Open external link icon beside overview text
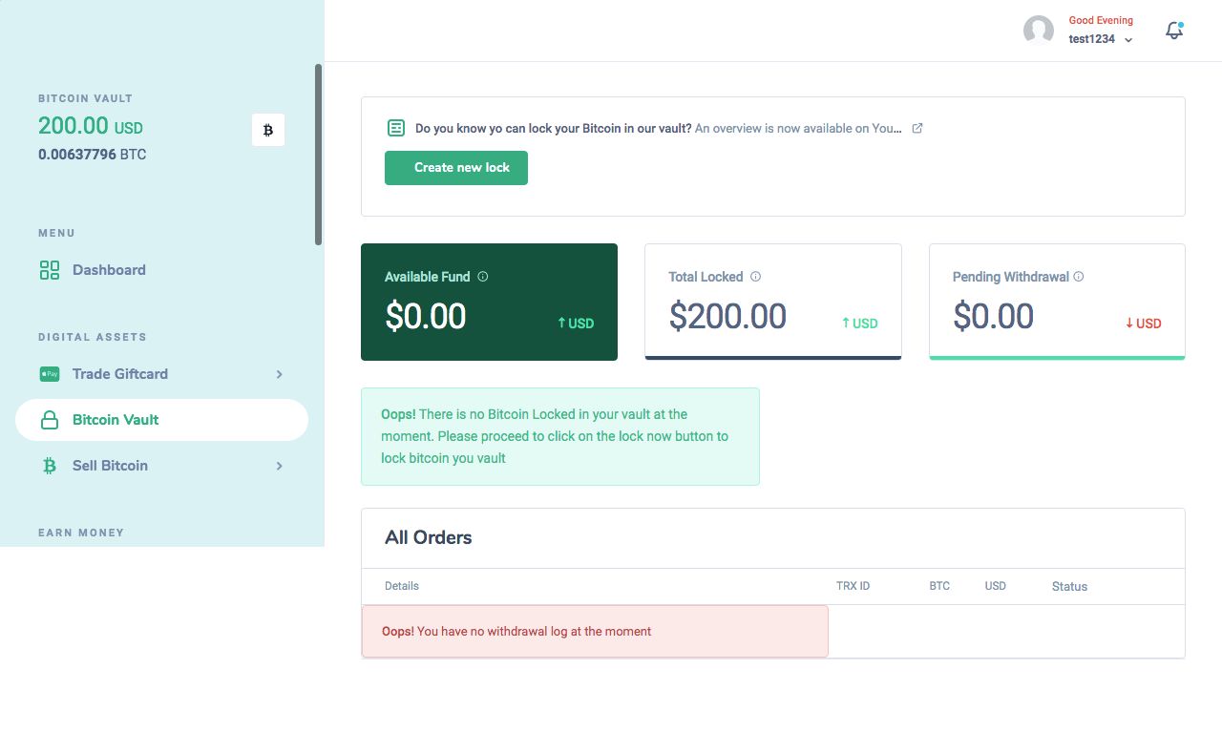 click(x=917, y=128)
